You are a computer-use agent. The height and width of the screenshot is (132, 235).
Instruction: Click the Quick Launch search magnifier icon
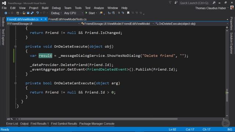point(214,3)
